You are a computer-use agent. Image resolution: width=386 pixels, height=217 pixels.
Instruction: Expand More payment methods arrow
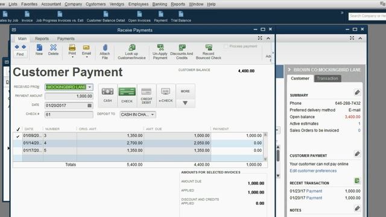tap(185, 103)
